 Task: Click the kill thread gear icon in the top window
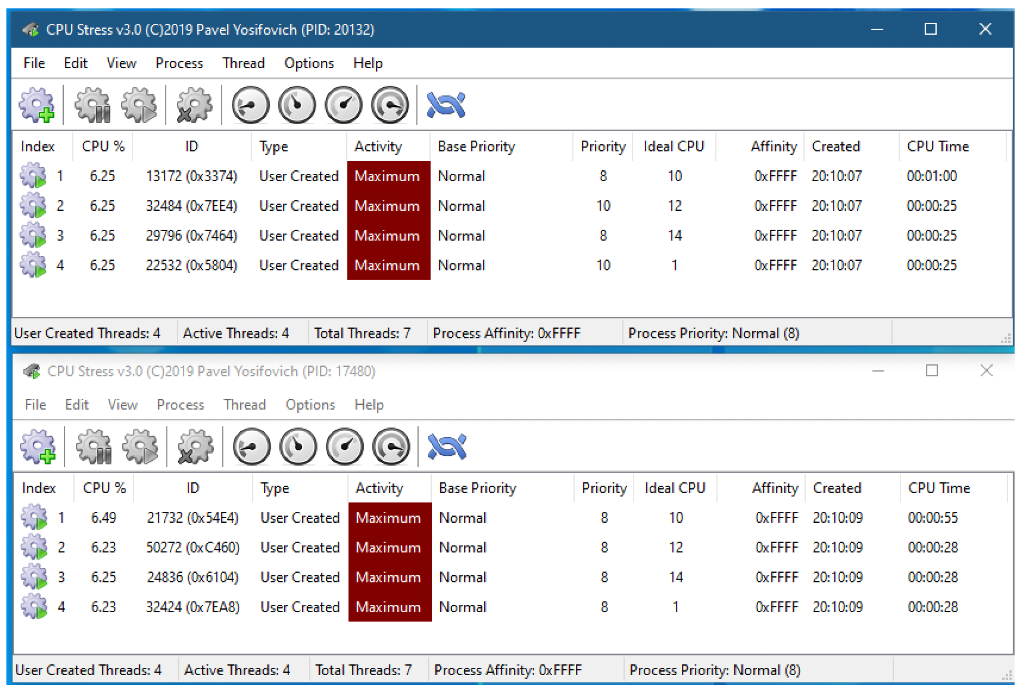(194, 105)
